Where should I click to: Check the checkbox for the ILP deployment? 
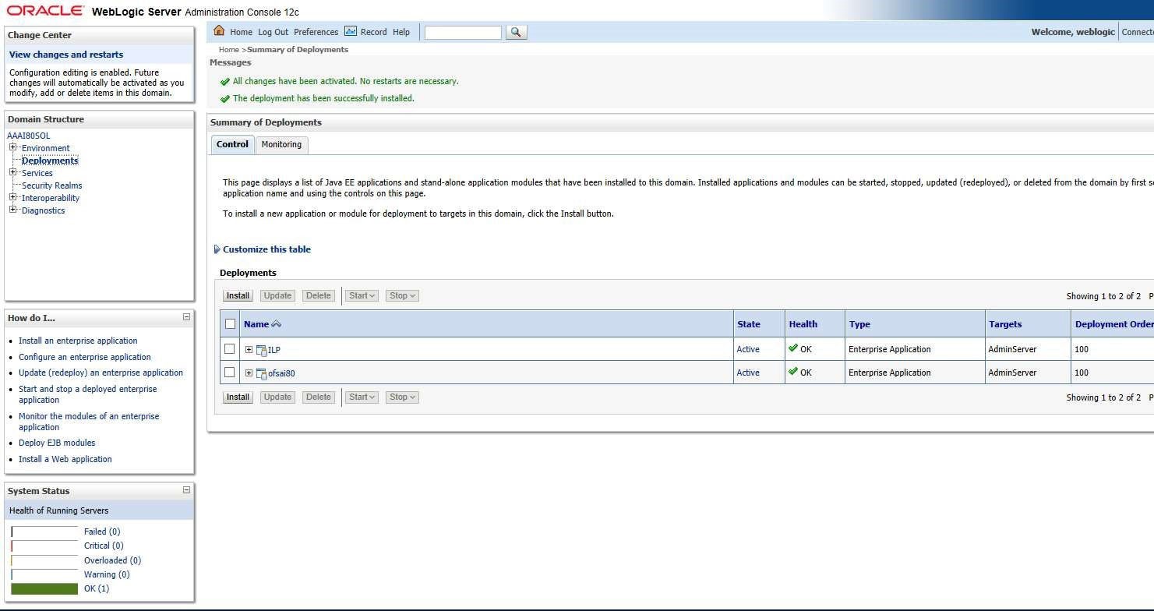point(229,348)
